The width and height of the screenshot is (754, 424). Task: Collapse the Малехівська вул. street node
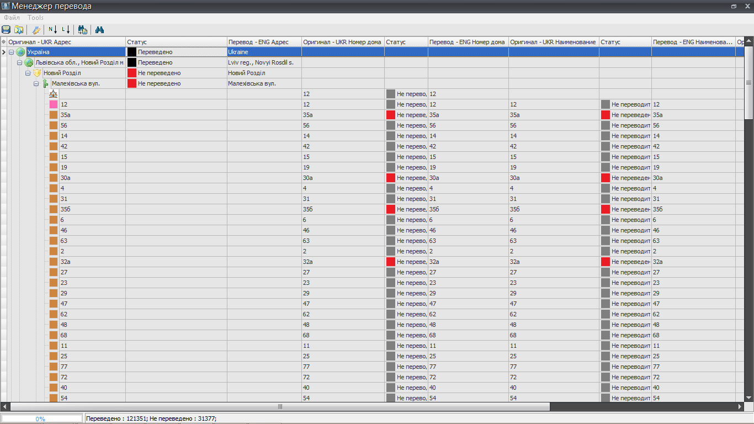(36, 83)
